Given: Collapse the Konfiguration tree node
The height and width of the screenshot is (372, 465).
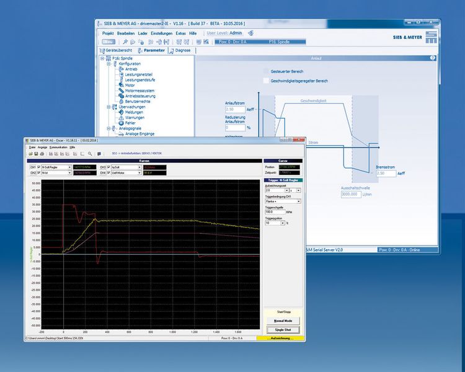Looking at the screenshot, I should point(108,64).
